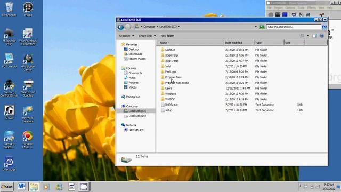The height and width of the screenshot is (192, 341).
Task: Open the User Guide desktop icon
Action: click(9, 164)
